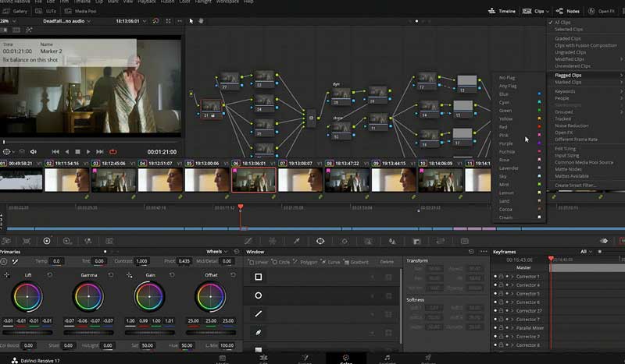Click the Gamma color wheel center
Image resolution: width=625 pixels, height=364 pixels.
pos(88,296)
